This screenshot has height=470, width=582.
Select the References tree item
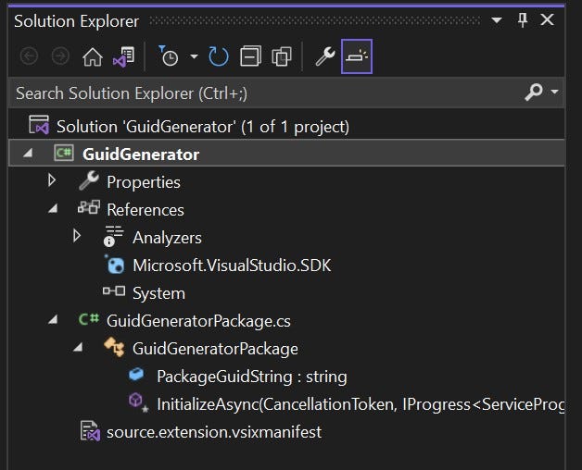click(x=145, y=210)
